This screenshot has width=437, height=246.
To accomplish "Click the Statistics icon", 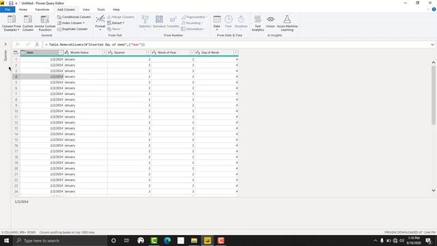I will pyautogui.click(x=145, y=19).
